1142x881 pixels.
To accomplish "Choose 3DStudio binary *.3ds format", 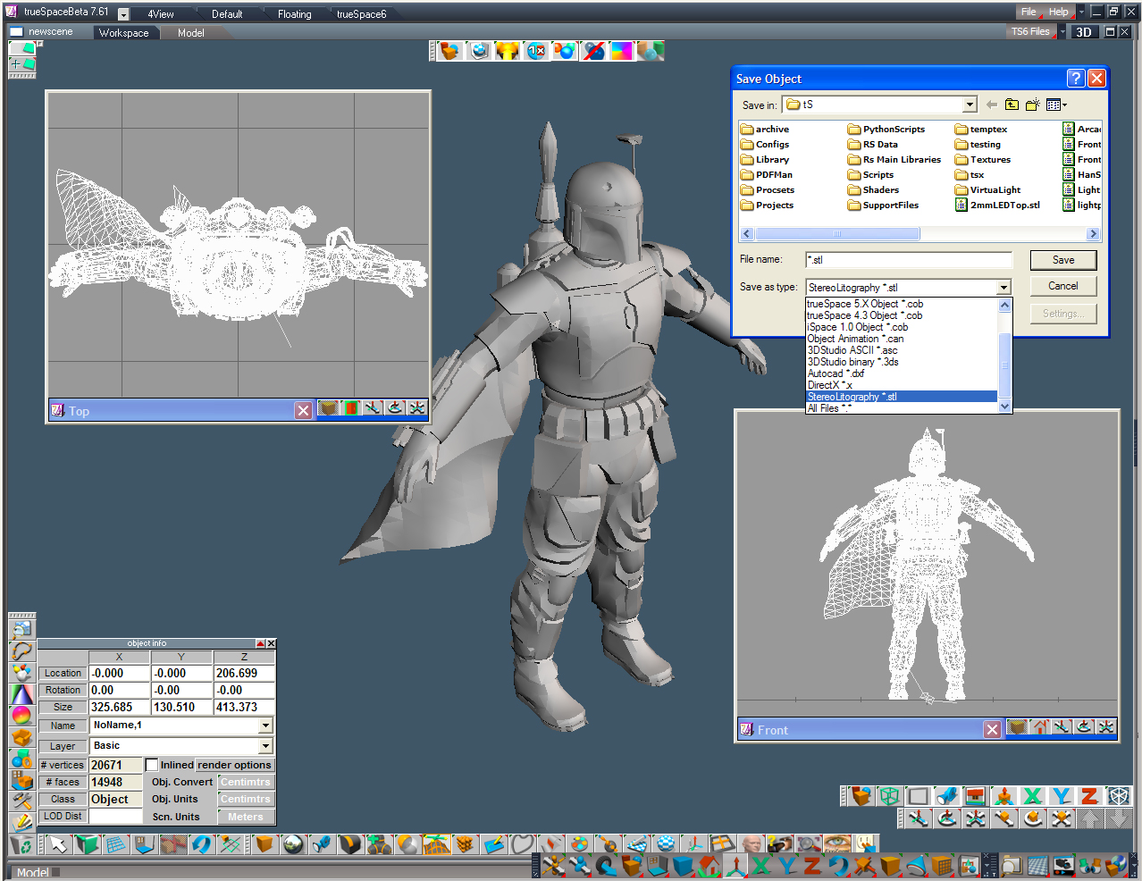I will point(853,362).
